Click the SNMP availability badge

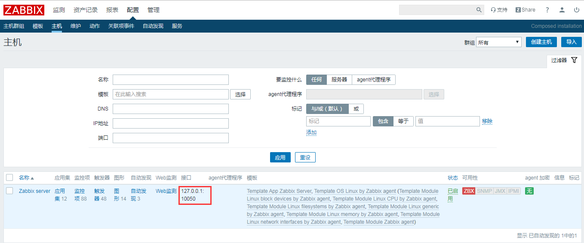click(x=484, y=191)
